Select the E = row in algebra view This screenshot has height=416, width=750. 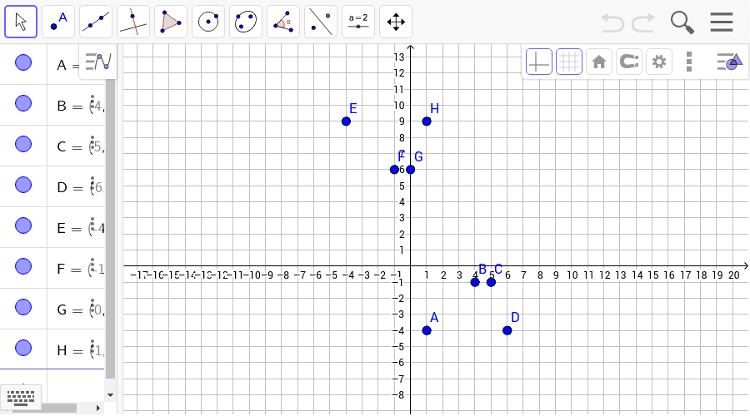52,227
